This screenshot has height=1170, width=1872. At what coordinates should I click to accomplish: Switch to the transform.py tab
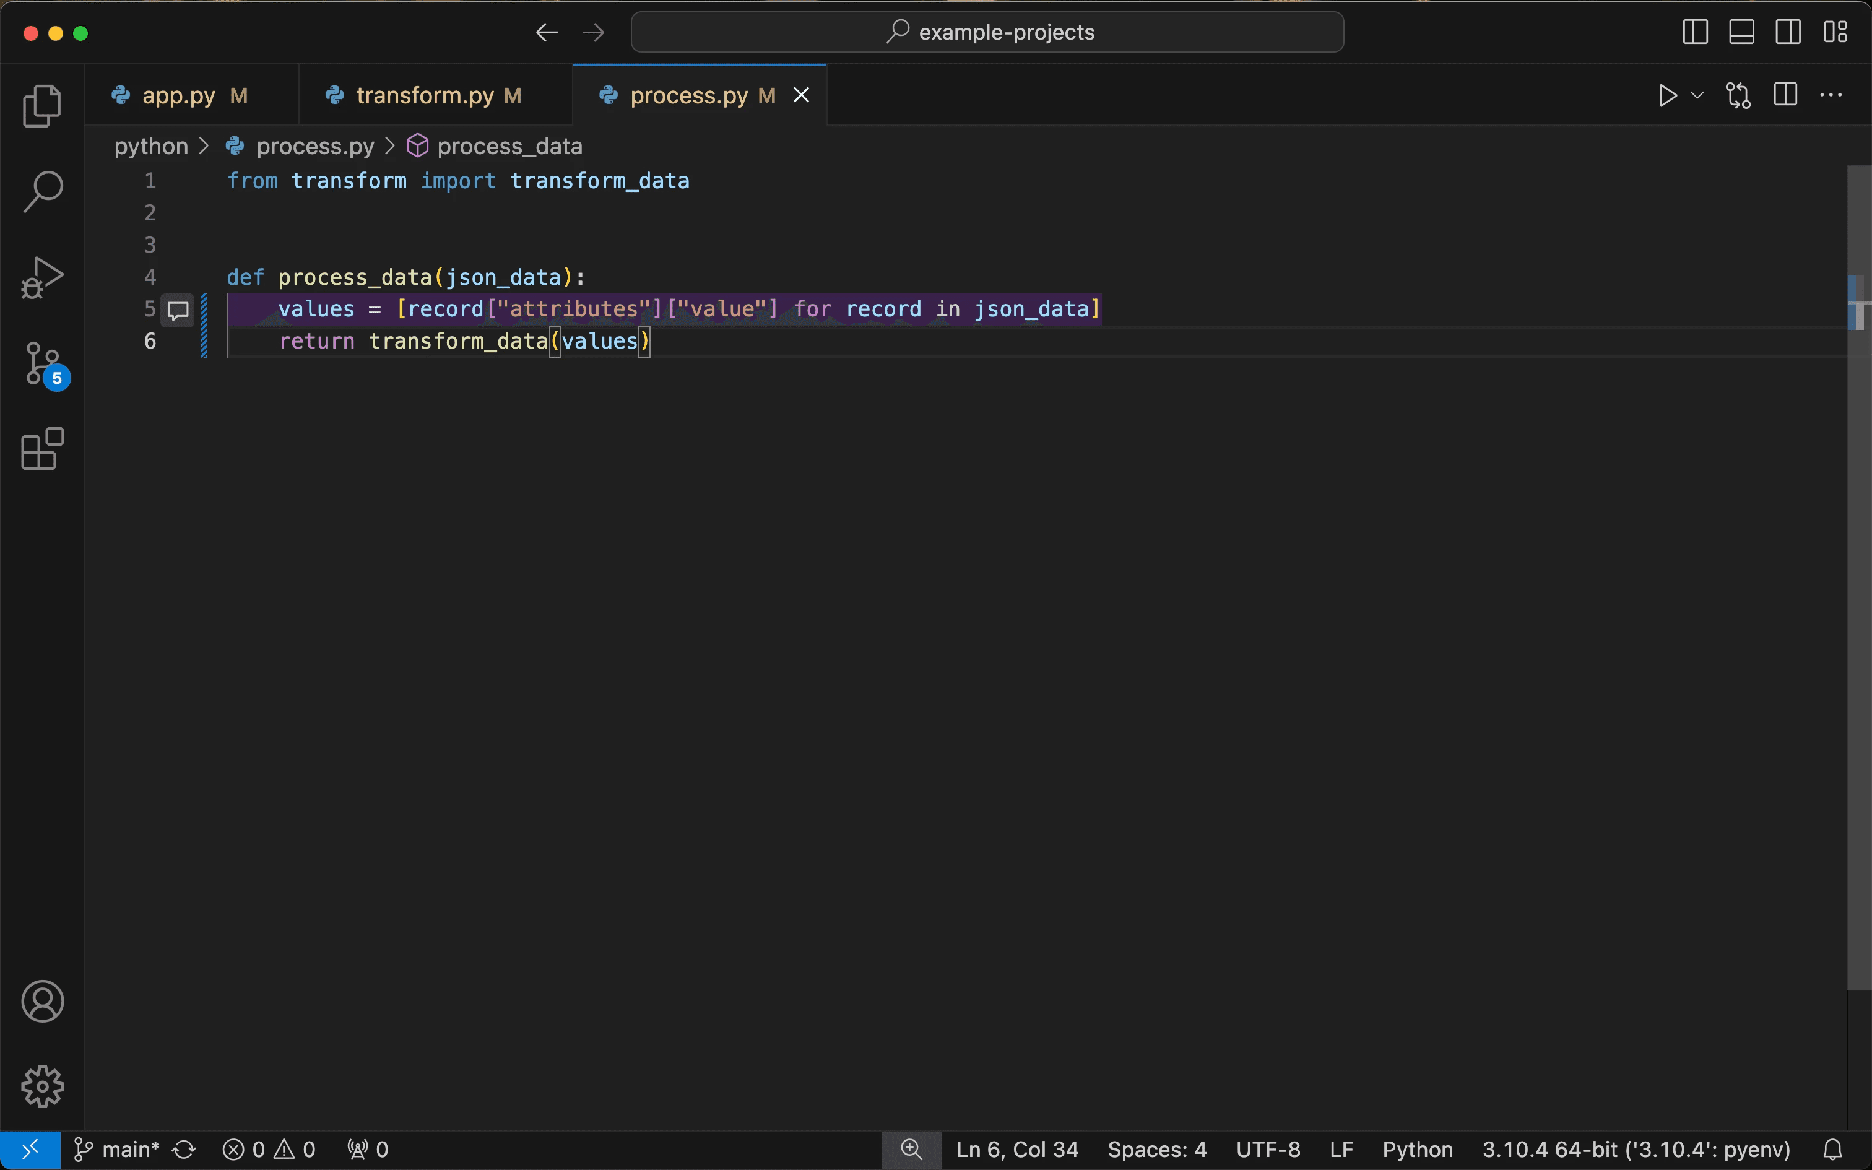pyautogui.click(x=424, y=95)
